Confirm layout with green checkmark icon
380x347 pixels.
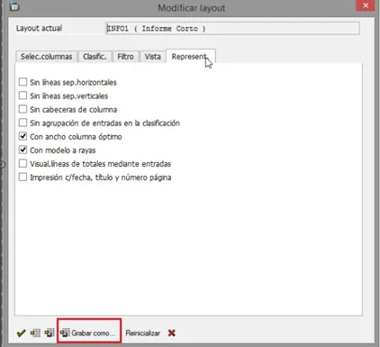[22, 333]
